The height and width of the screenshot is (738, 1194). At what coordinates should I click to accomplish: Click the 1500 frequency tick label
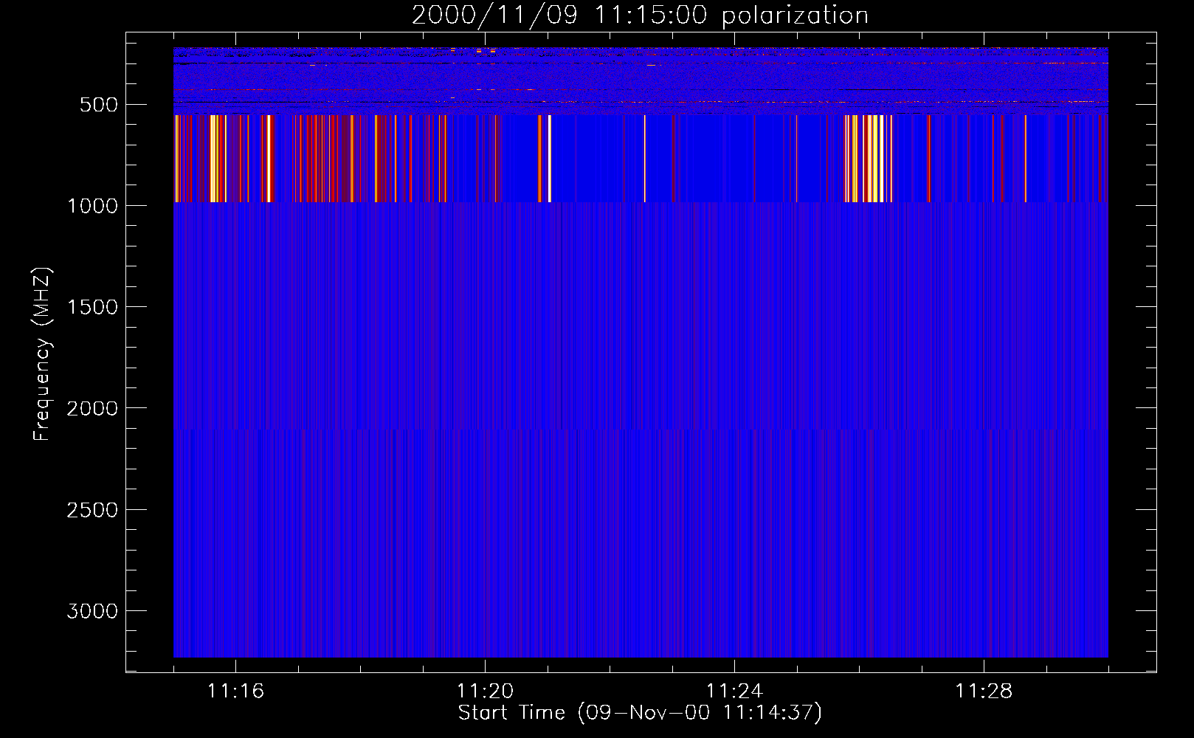(92, 307)
